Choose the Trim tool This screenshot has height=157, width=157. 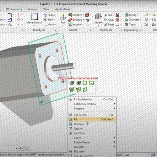(x=48, y=20)
